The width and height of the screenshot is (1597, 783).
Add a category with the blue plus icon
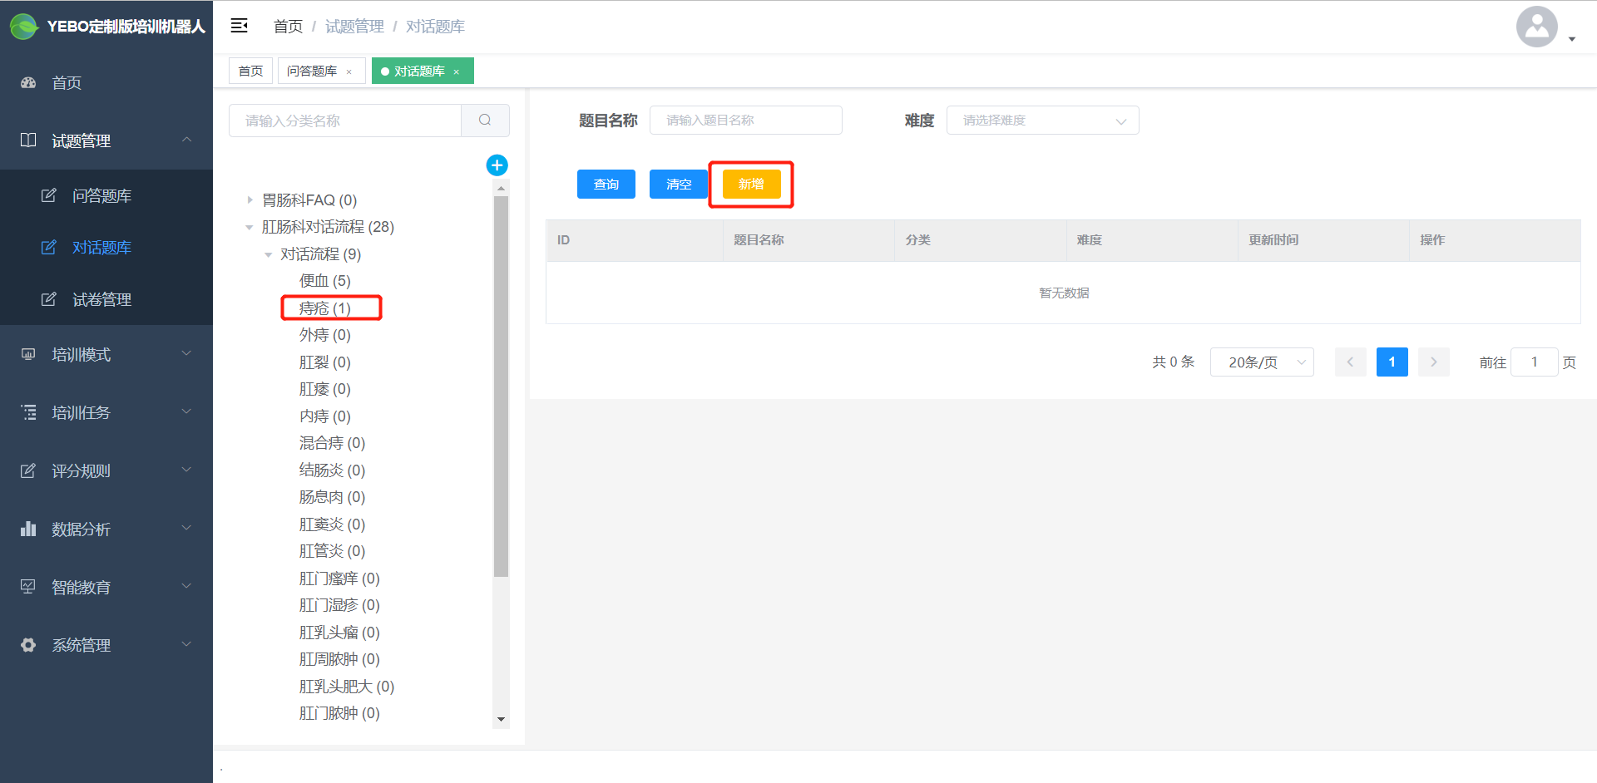[x=497, y=165]
